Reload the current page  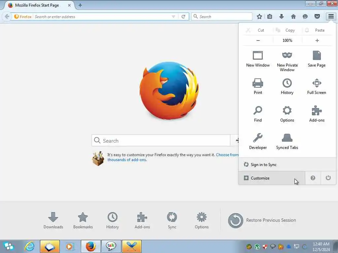(184, 16)
